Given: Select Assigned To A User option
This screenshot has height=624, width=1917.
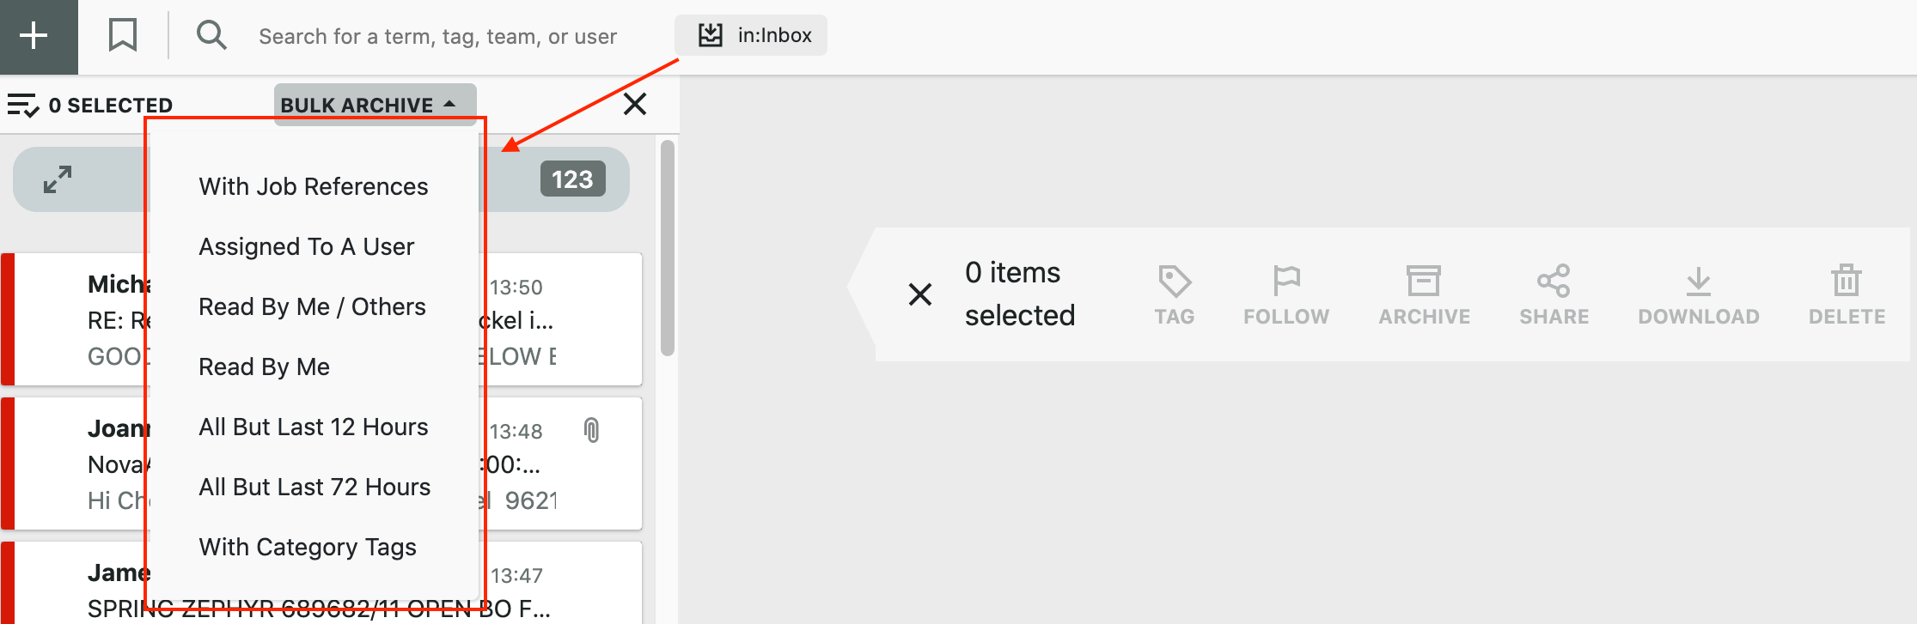Looking at the screenshot, I should pos(307,247).
